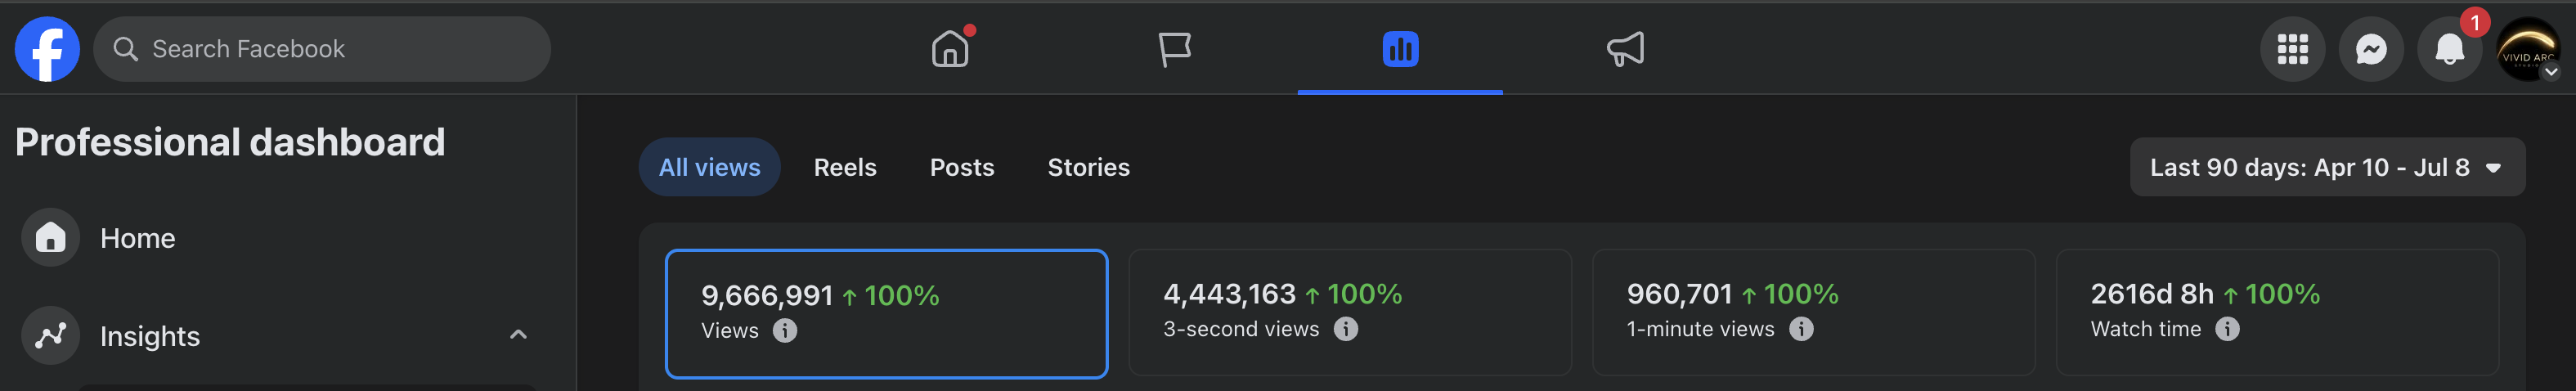This screenshot has width=2576, height=391.
Task: Click the Home sidebar house icon
Action: 51,238
